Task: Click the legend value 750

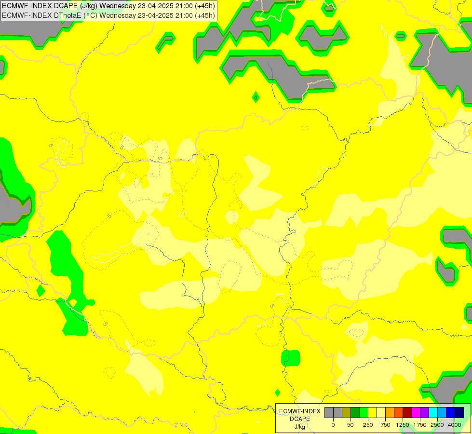Action: click(x=385, y=425)
